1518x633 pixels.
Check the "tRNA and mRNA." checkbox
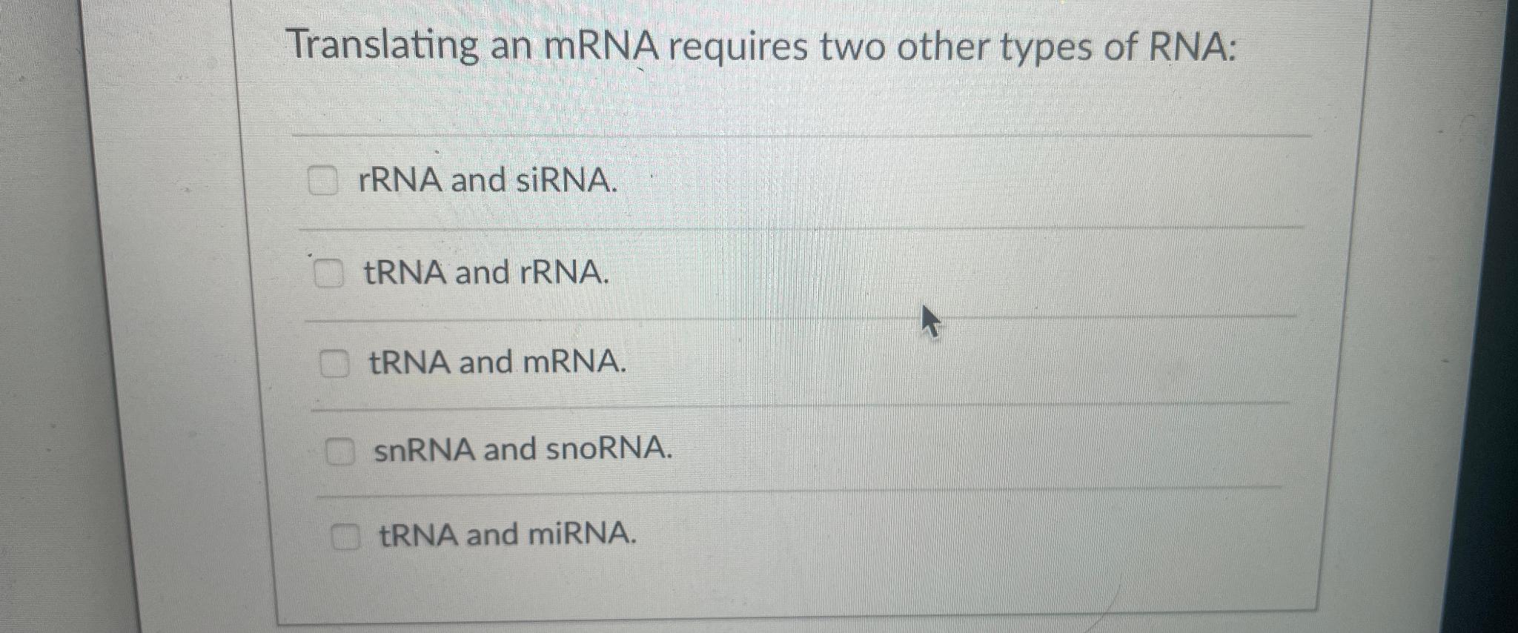coord(334,362)
